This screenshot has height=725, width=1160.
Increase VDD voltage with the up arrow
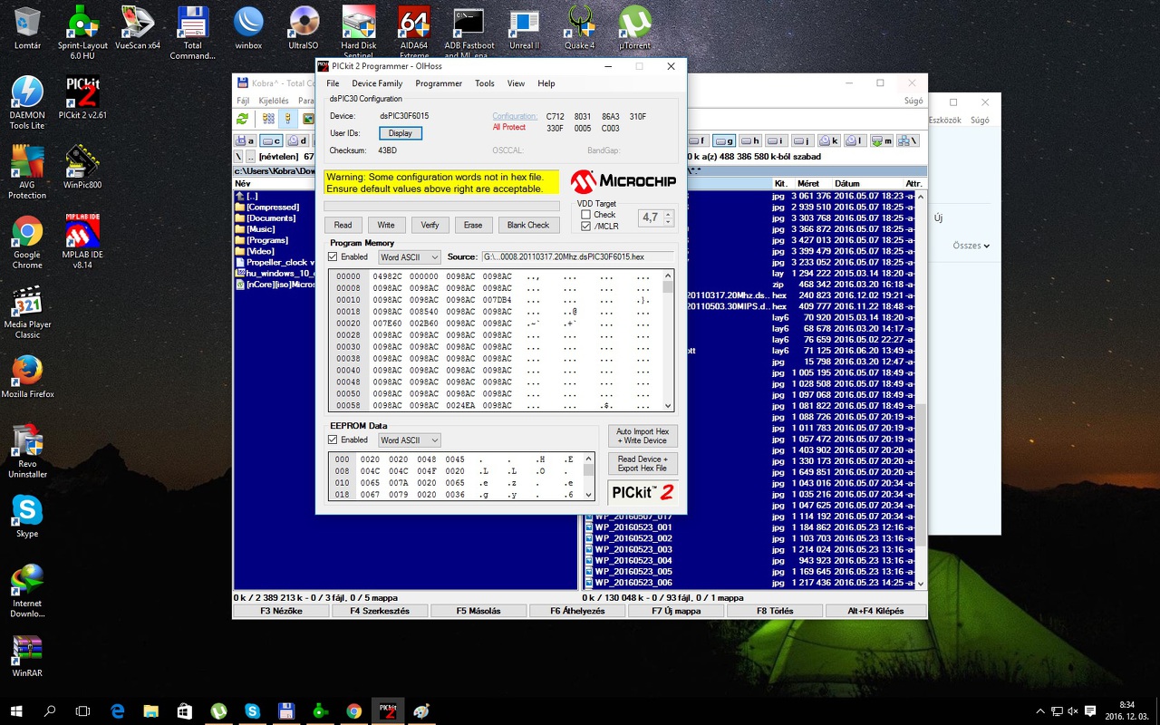(x=669, y=214)
